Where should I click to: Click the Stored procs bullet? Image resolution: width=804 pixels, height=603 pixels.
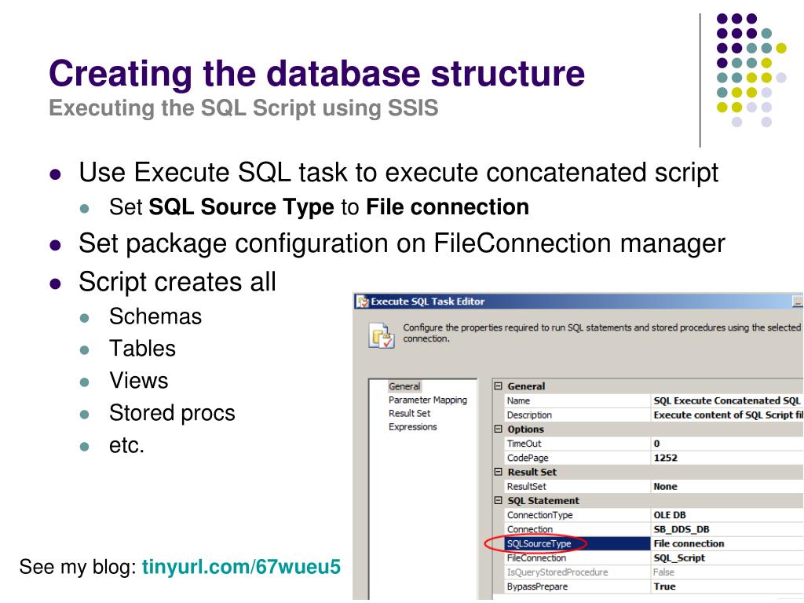coord(172,413)
